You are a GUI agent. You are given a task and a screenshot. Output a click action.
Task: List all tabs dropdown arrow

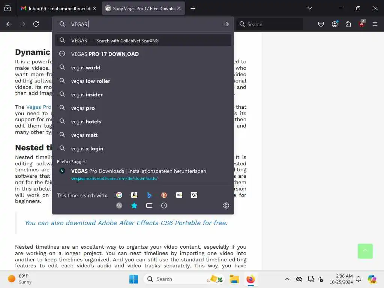tap(309, 8)
